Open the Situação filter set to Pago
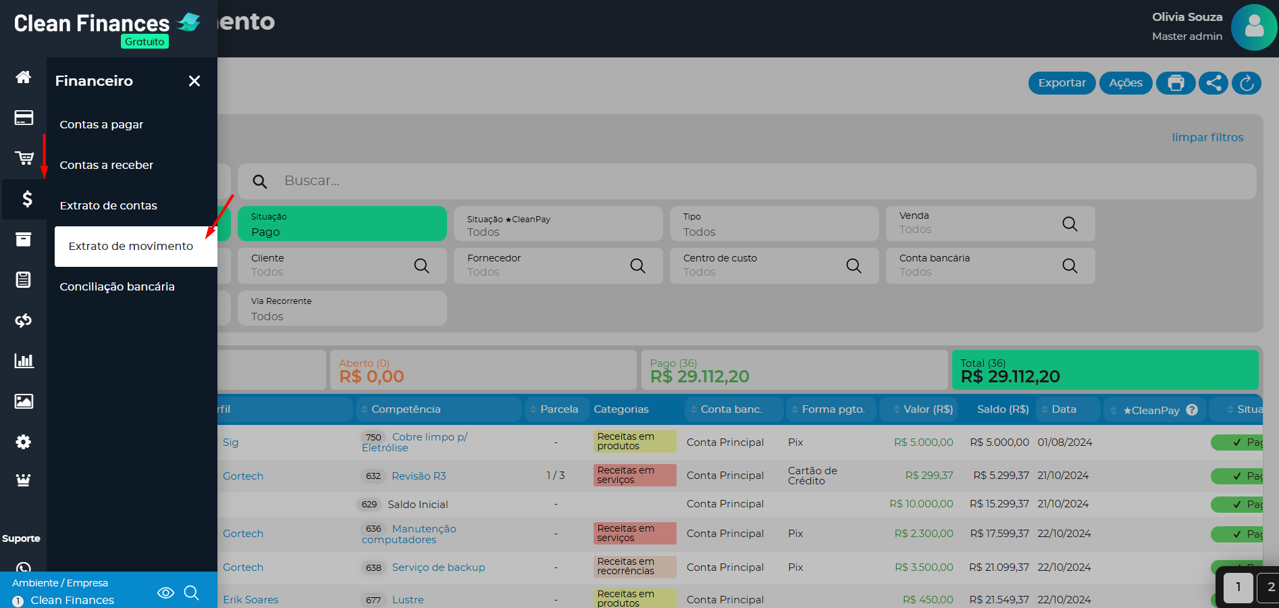The height and width of the screenshot is (608, 1279). tap(342, 224)
